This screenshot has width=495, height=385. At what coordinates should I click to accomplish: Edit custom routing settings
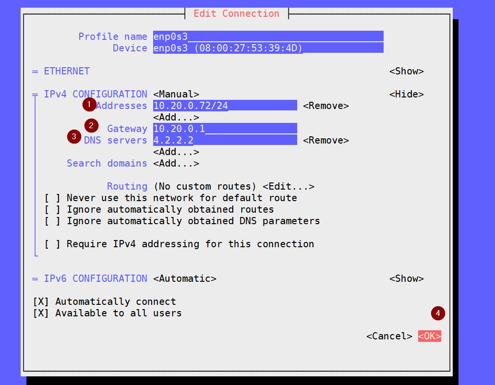tap(288, 186)
